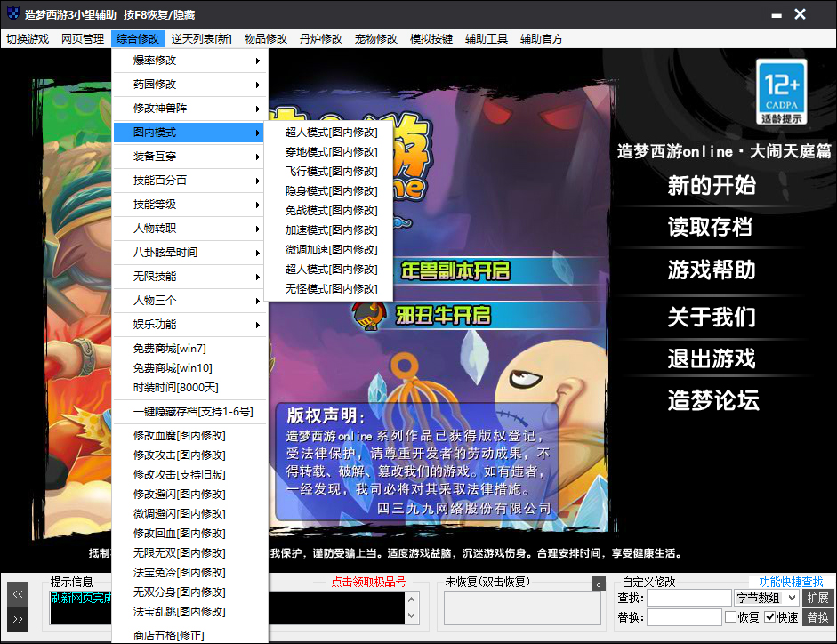The image size is (837, 644).
Task: Click the 邪丑牛开启 banner
Action: (x=443, y=315)
